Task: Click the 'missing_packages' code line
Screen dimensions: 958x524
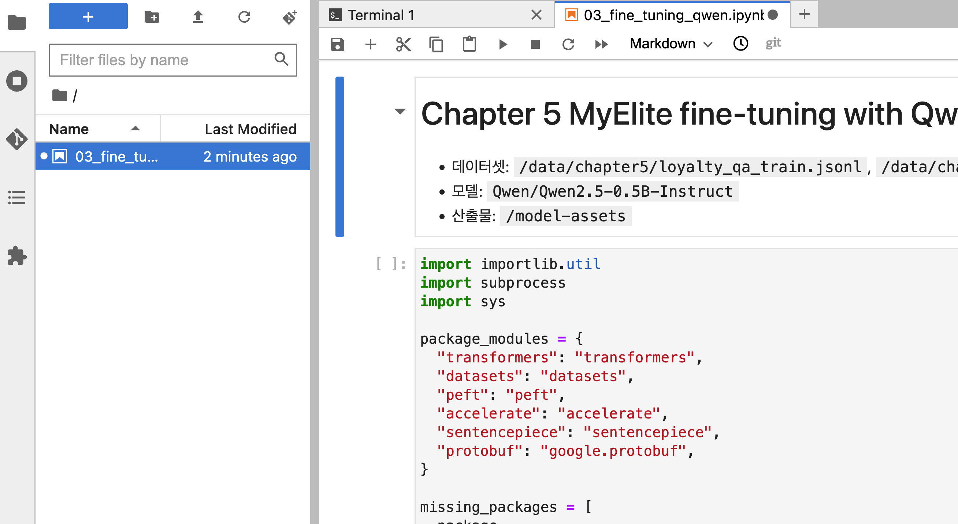Action: (x=506, y=506)
